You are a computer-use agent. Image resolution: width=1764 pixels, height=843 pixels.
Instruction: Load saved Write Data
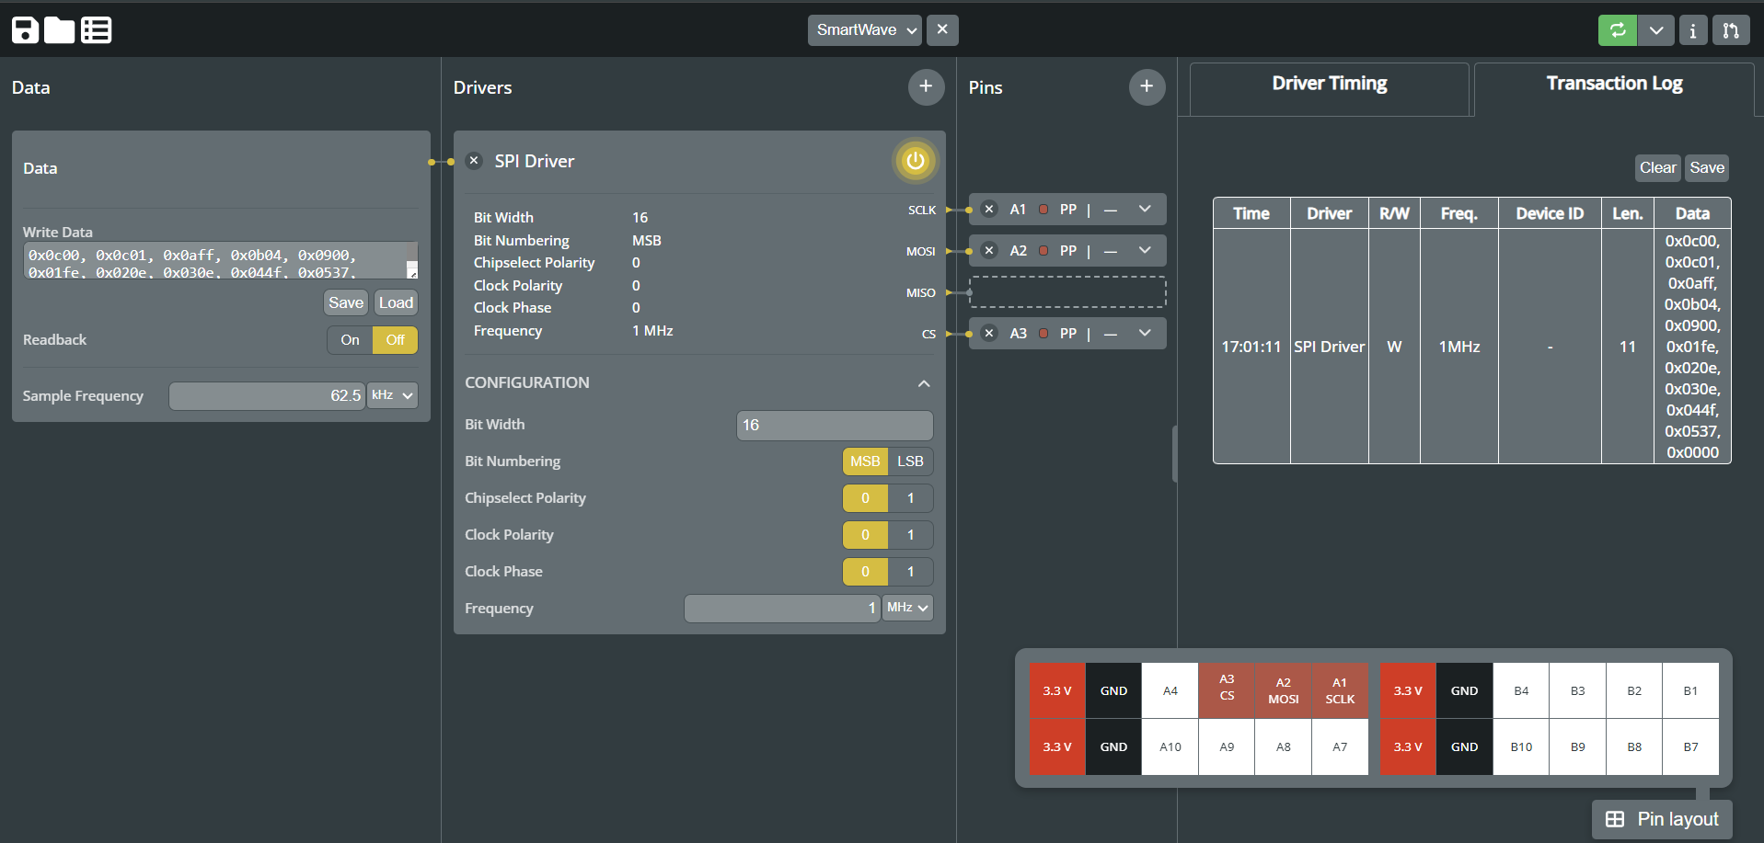[396, 302]
